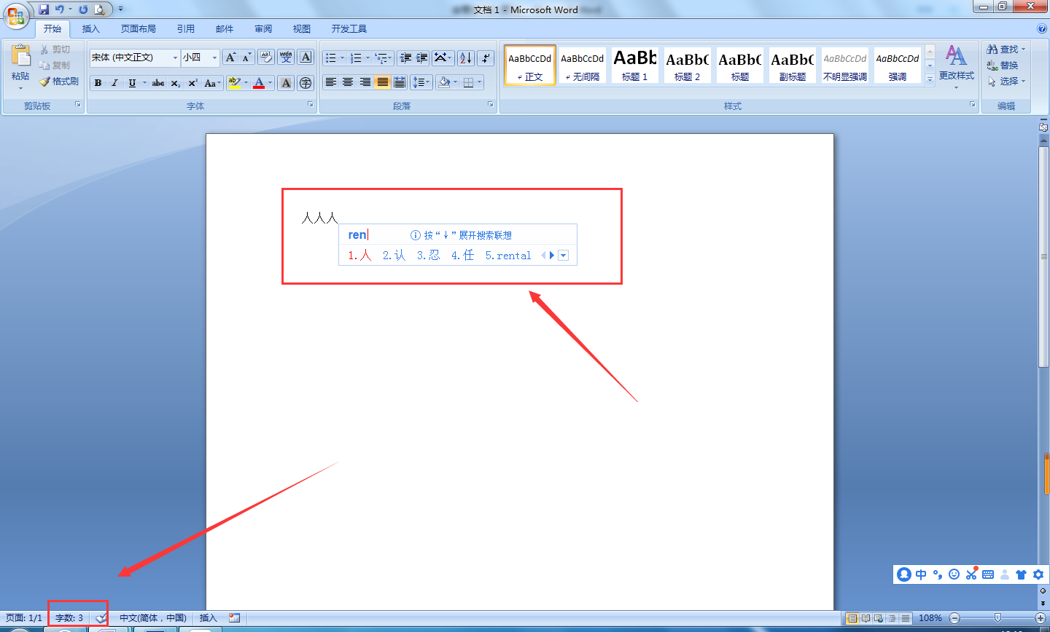Align text left
The width and height of the screenshot is (1050, 632).
click(x=330, y=82)
